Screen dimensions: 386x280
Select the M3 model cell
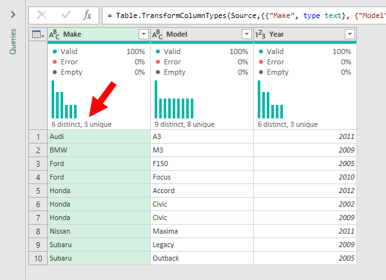tap(202, 150)
